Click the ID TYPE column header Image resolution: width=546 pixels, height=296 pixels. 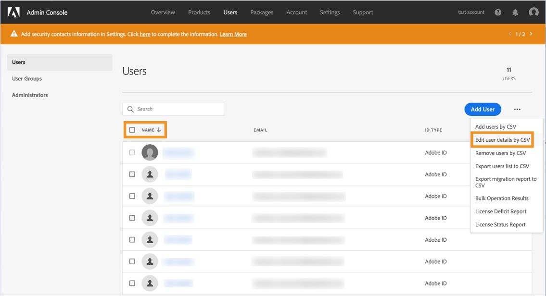click(433, 130)
